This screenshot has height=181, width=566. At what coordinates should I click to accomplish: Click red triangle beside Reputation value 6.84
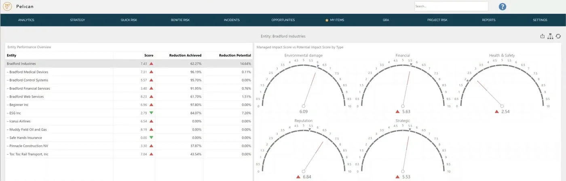[x=298, y=177]
